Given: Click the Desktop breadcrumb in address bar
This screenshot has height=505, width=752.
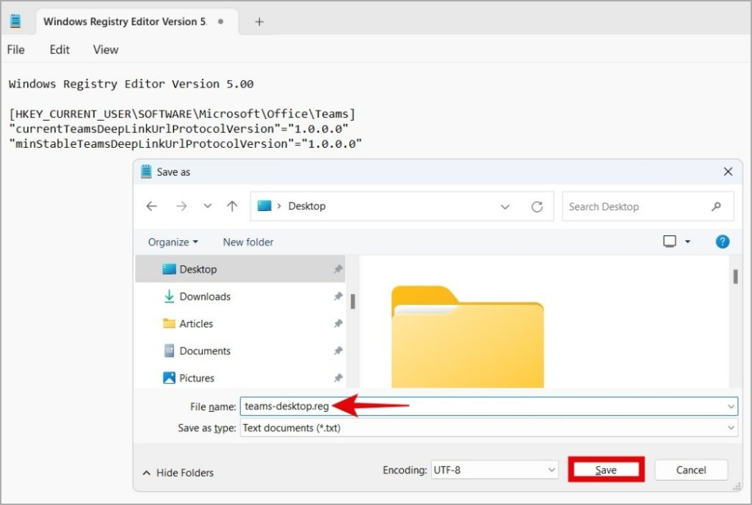Looking at the screenshot, I should coord(306,206).
